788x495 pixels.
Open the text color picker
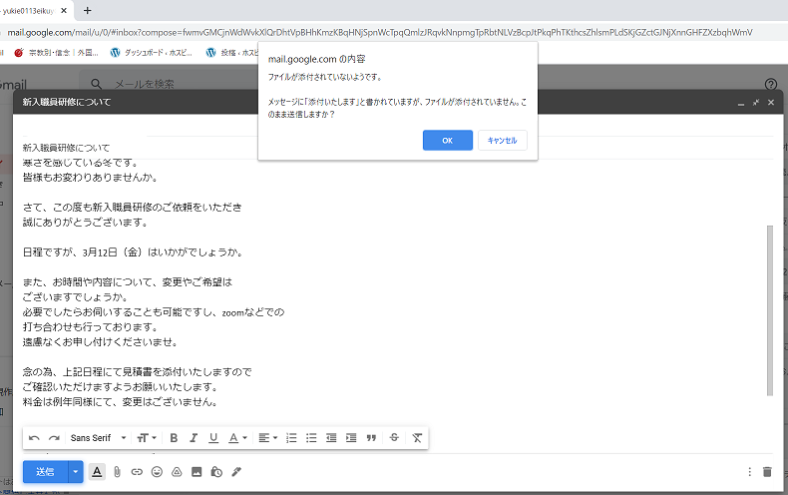point(237,438)
